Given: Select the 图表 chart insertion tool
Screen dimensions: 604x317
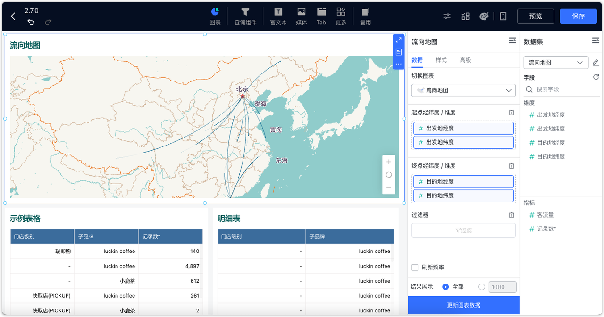Looking at the screenshot, I should (215, 16).
